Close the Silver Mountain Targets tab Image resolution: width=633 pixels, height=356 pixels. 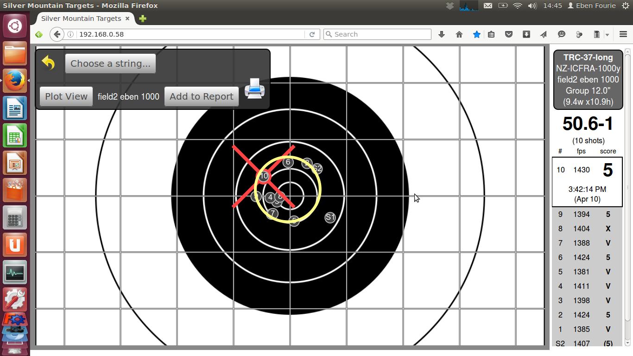click(x=127, y=19)
